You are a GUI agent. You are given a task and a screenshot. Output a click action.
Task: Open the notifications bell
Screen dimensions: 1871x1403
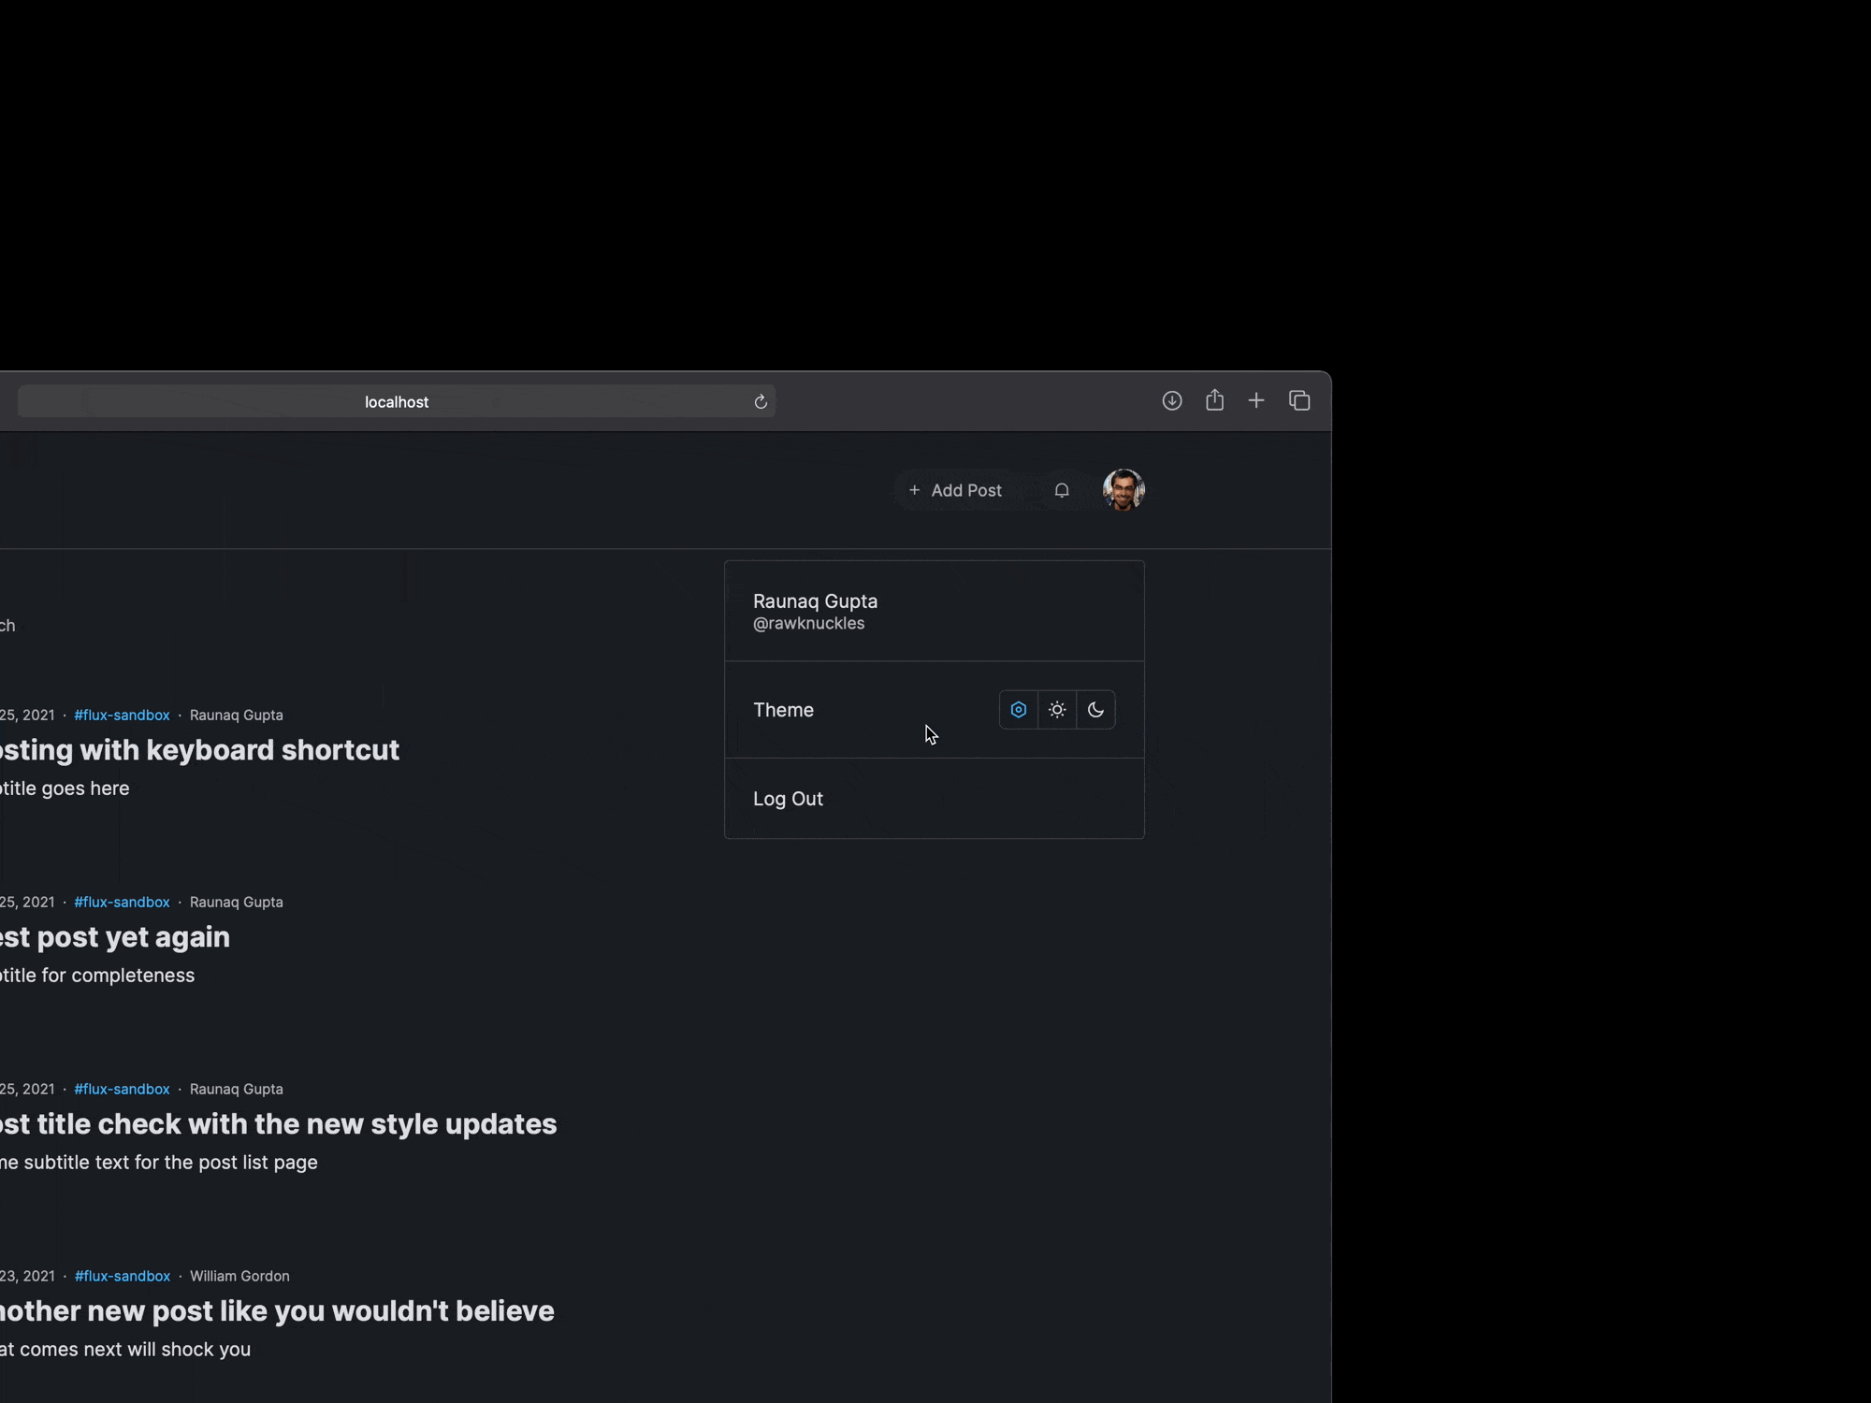[1062, 490]
